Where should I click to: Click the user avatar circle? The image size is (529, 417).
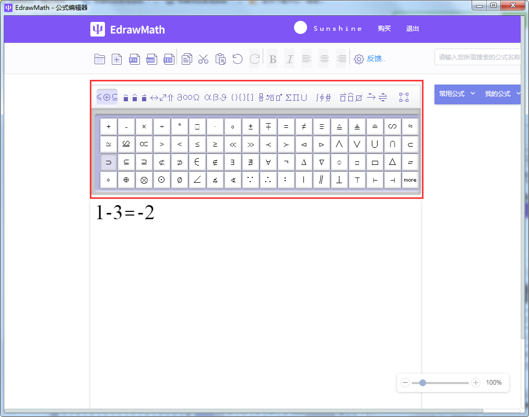300,28
